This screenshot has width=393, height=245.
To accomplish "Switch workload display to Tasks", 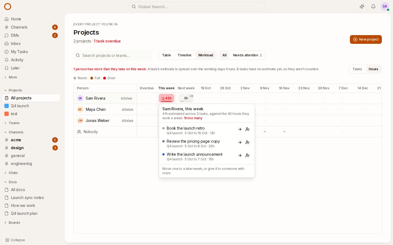I will click(357, 69).
